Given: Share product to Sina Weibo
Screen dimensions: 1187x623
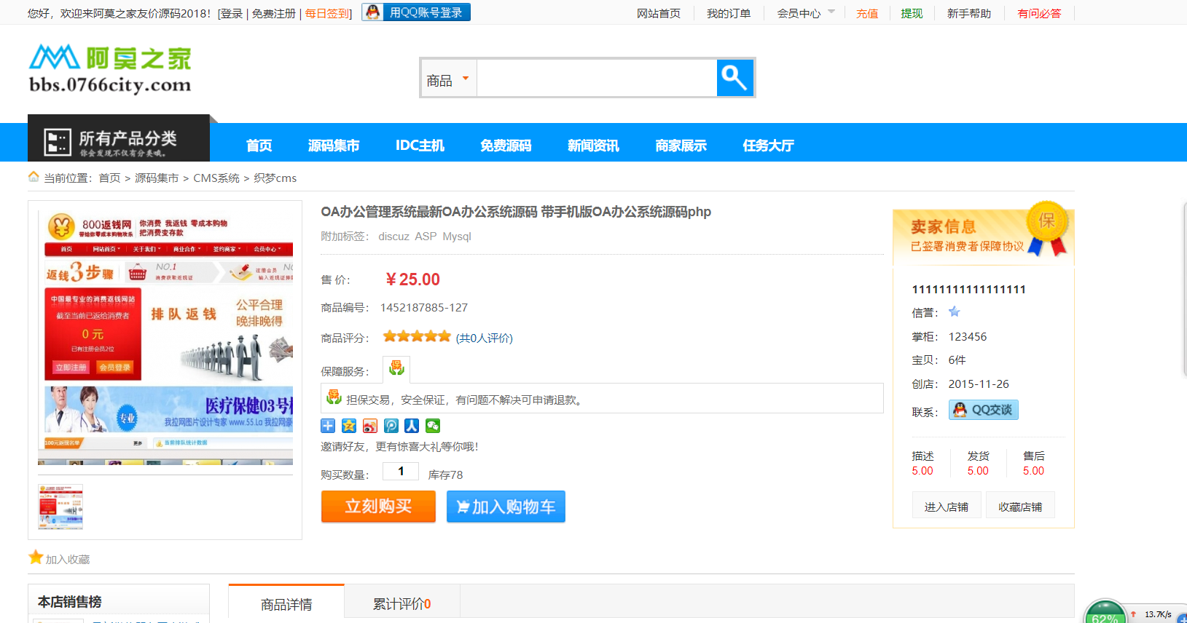Looking at the screenshot, I should 370,426.
